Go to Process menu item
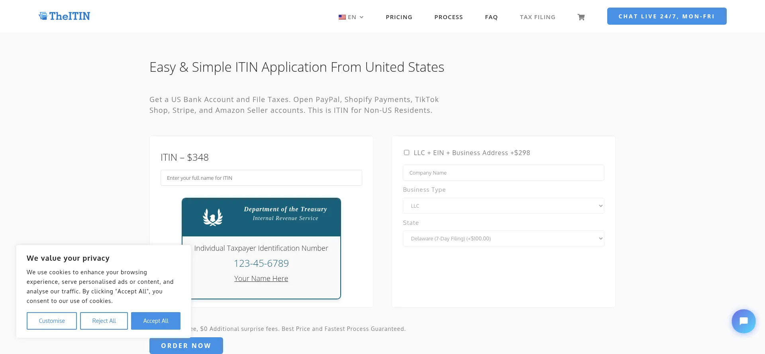 449,17
